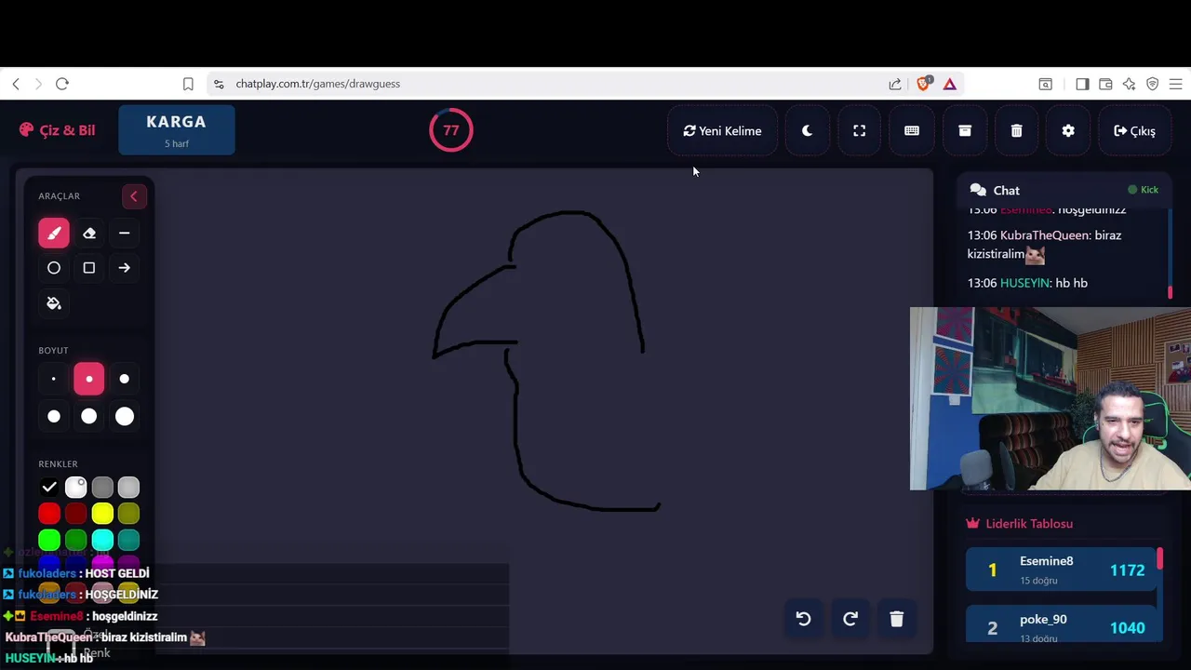This screenshot has width=1191, height=670.
Task: Click the browser share icon
Action: [895, 84]
